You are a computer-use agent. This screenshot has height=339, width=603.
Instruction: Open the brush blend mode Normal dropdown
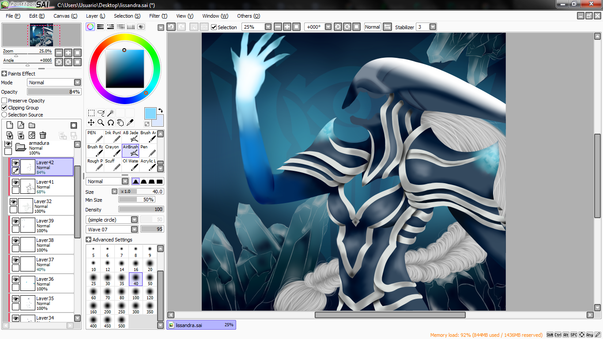tap(107, 181)
